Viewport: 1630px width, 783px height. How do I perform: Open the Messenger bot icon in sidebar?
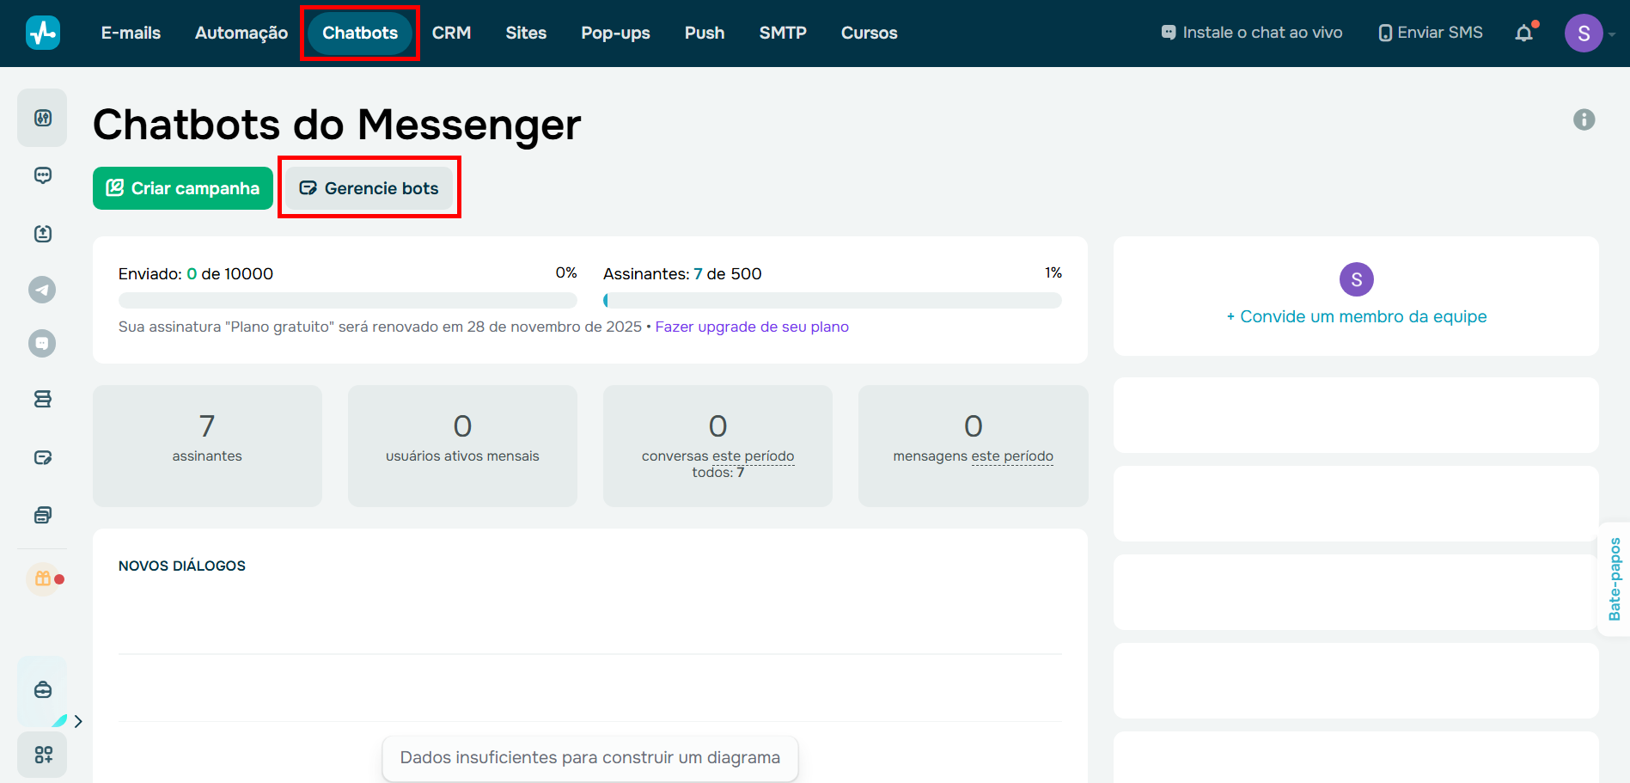point(42,343)
